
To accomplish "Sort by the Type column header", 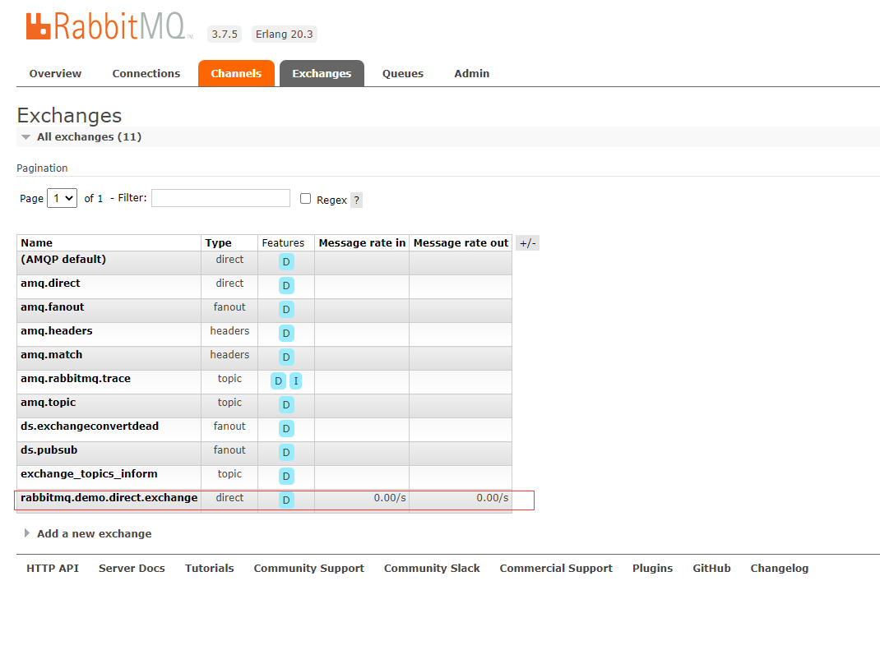I will click(218, 243).
